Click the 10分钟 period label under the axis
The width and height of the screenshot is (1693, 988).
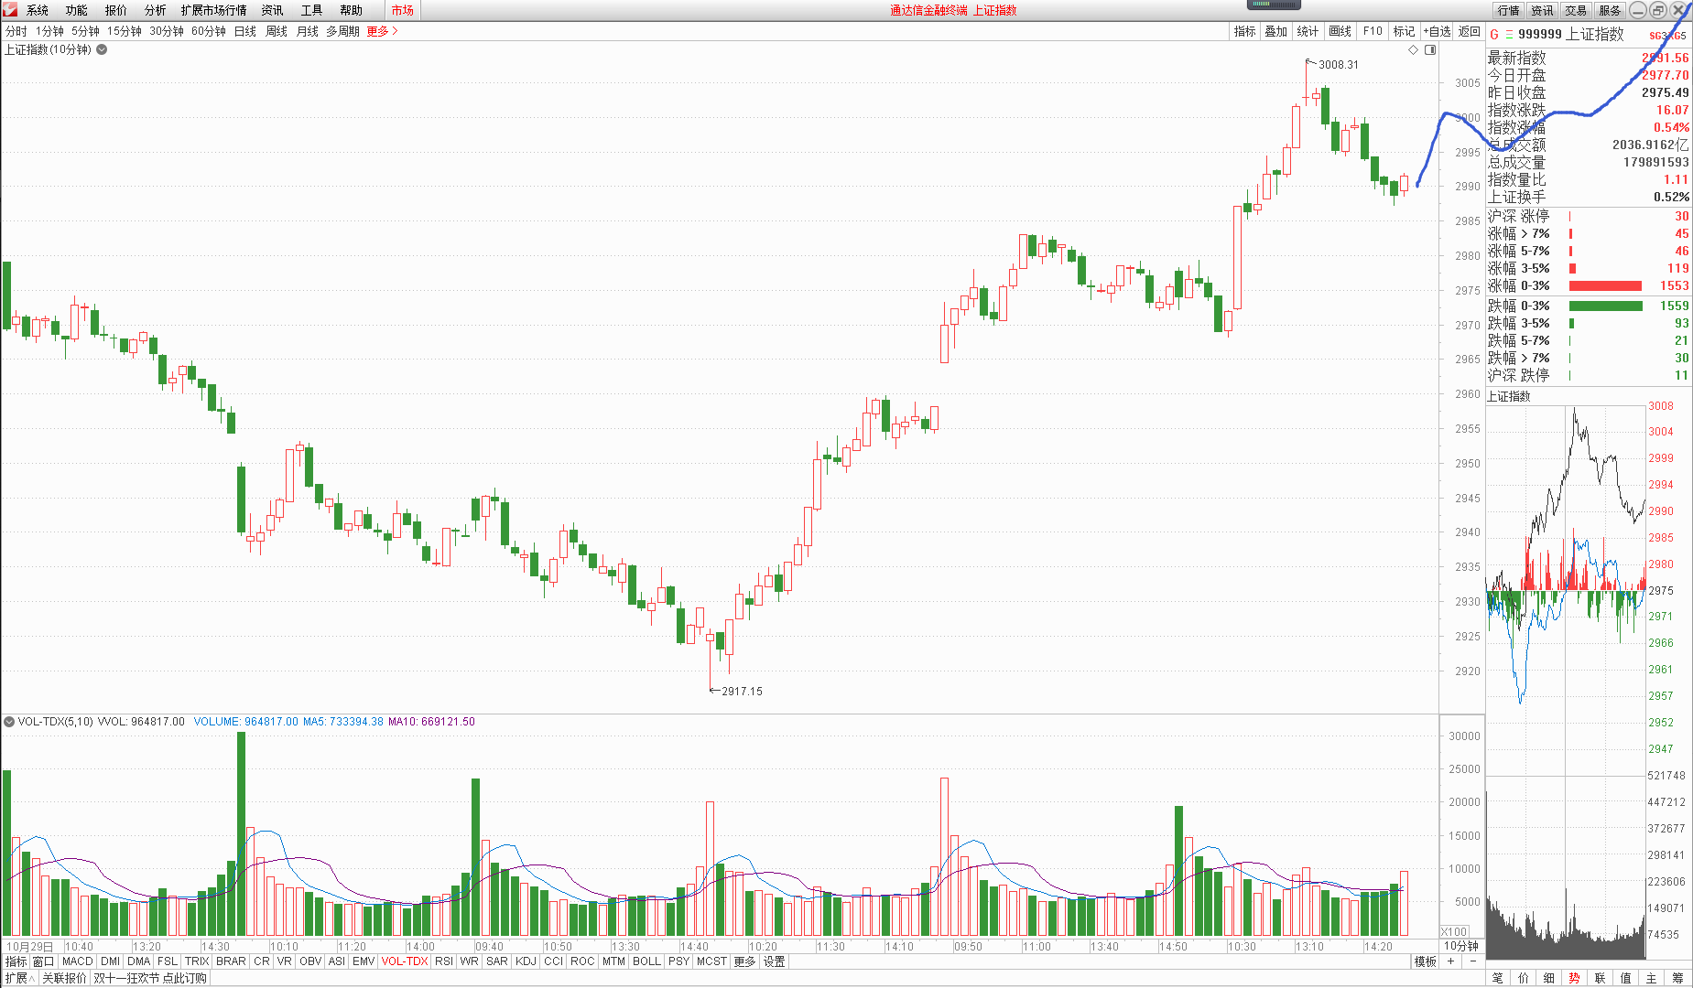[1461, 946]
